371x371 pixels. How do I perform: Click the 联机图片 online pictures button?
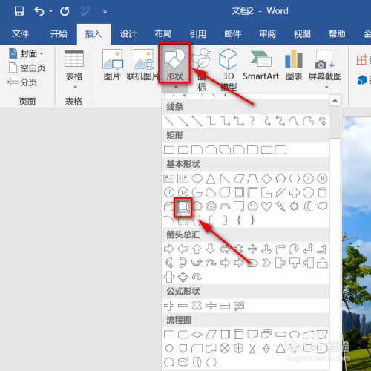tap(143, 65)
